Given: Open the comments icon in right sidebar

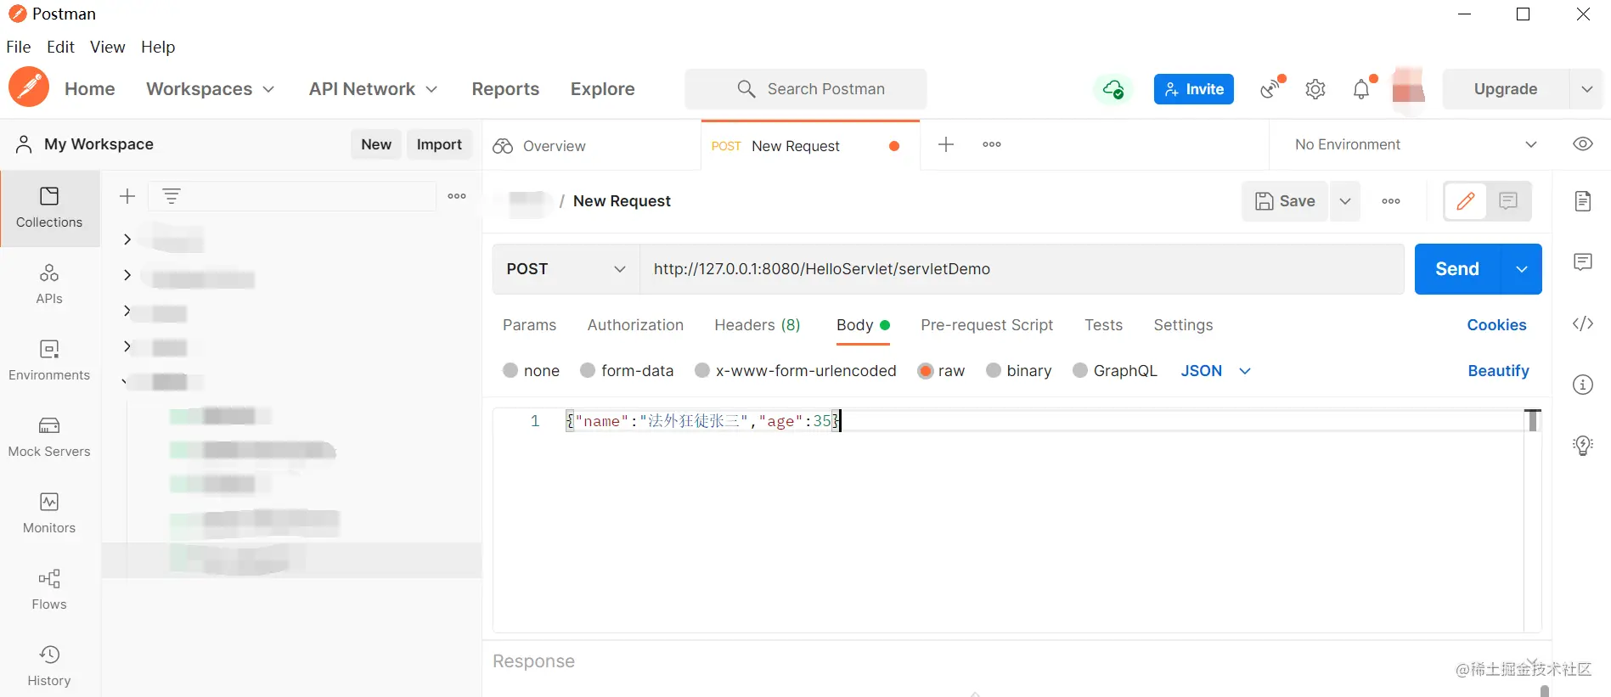Looking at the screenshot, I should (x=1583, y=262).
